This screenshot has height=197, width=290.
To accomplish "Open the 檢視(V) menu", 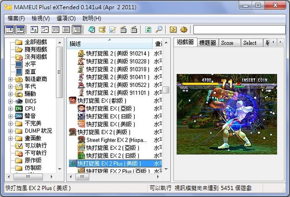I will [40, 18].
